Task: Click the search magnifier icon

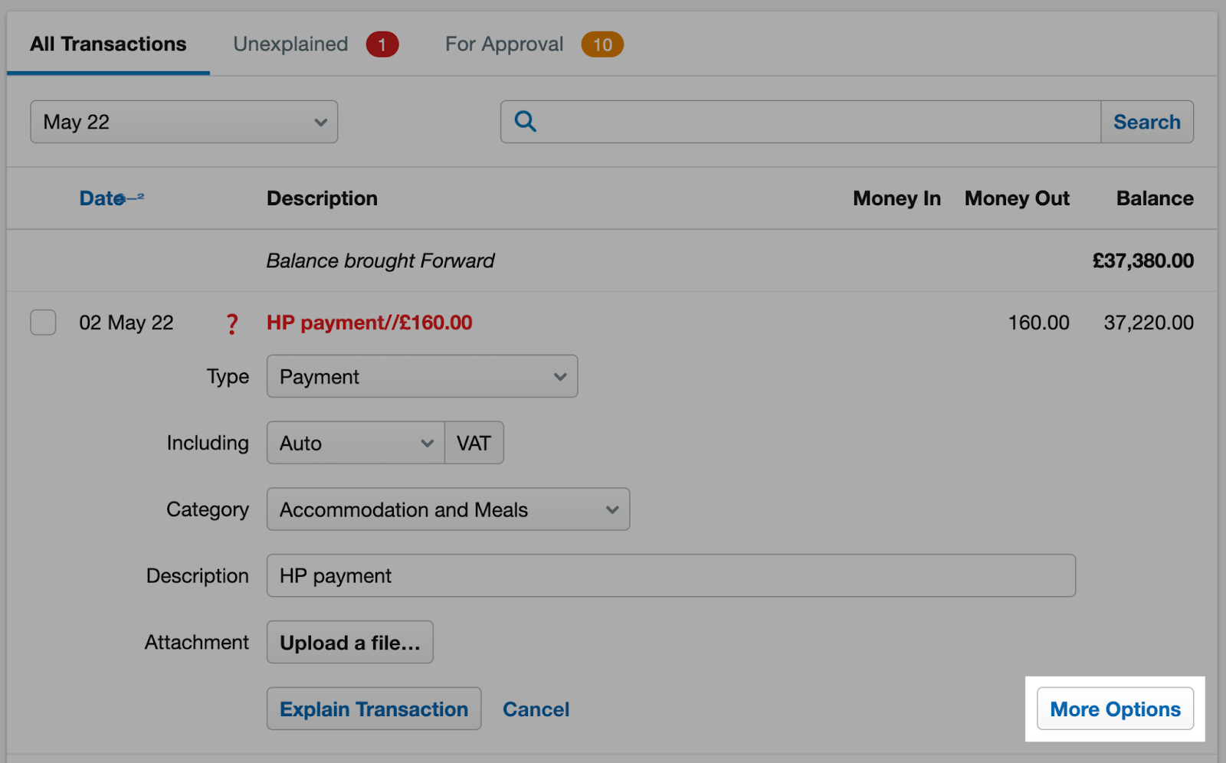Action: (x=526, y=121)
